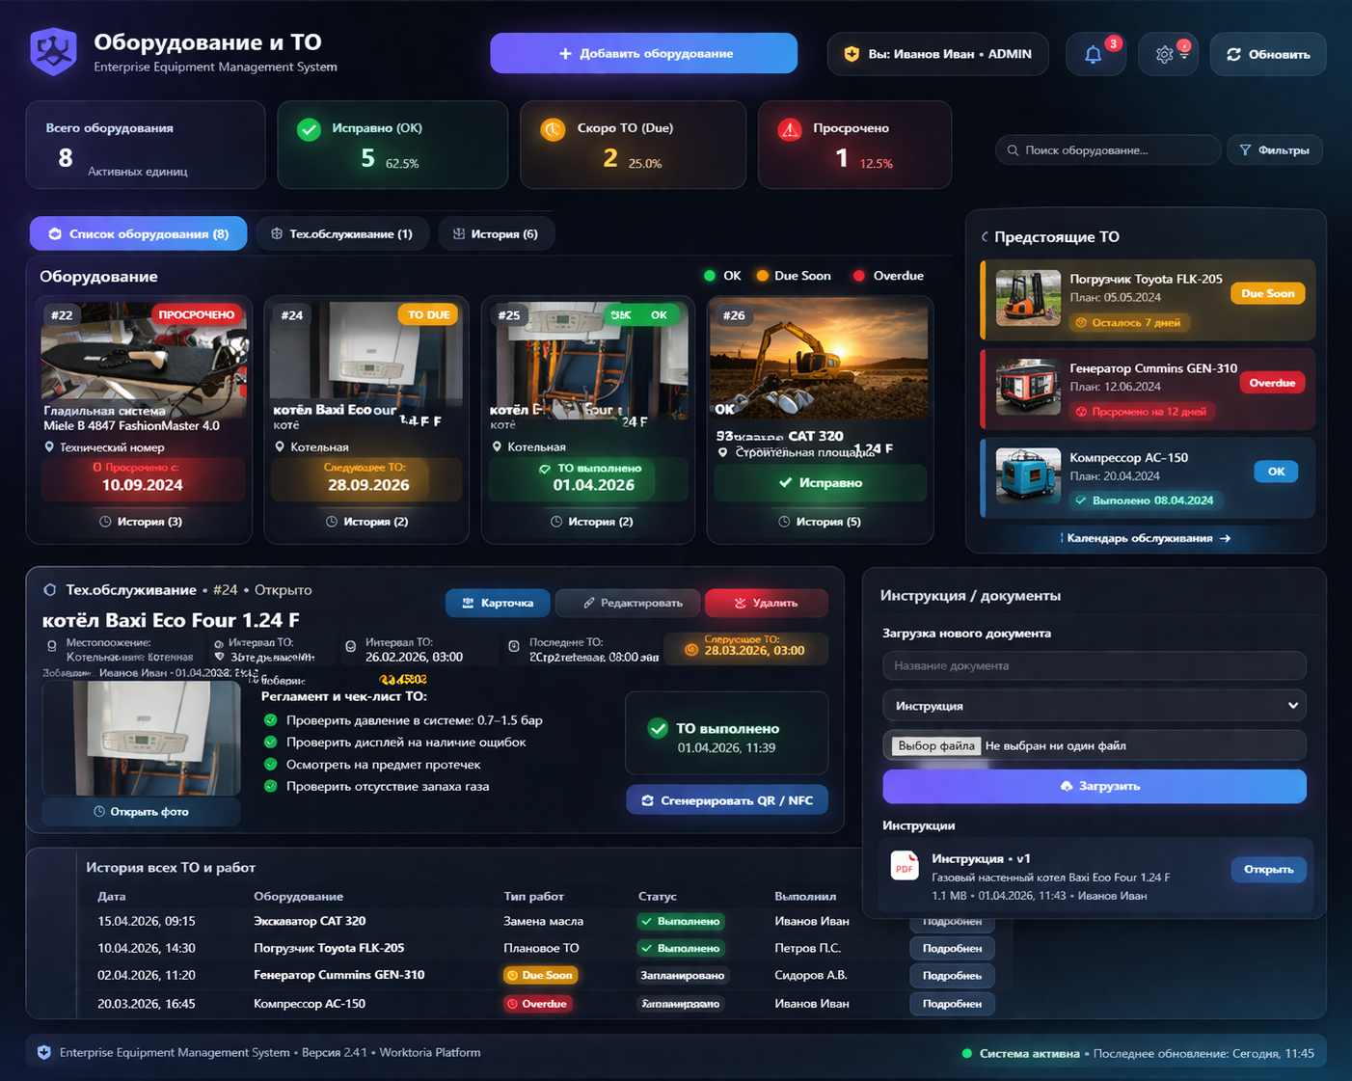This screenshot has height=1081, width=1352.
Task: Click Открыть фото under boiler image
Action: click(141, 812)
